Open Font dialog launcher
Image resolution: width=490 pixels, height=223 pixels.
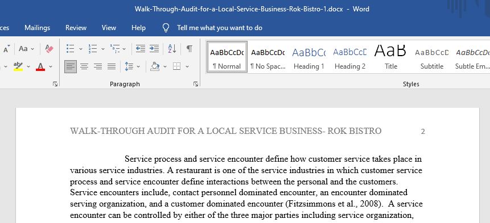(x=55, y=84)
